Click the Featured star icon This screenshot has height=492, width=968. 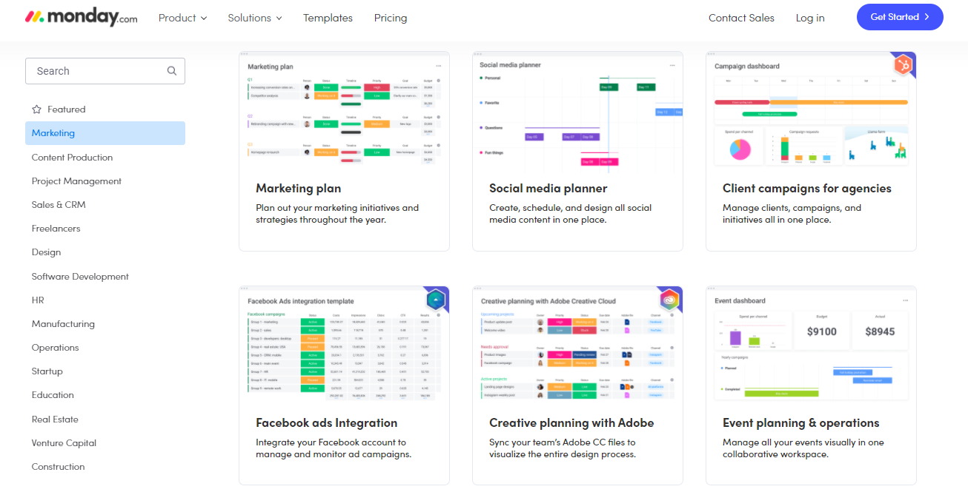(x=37, y=109)
